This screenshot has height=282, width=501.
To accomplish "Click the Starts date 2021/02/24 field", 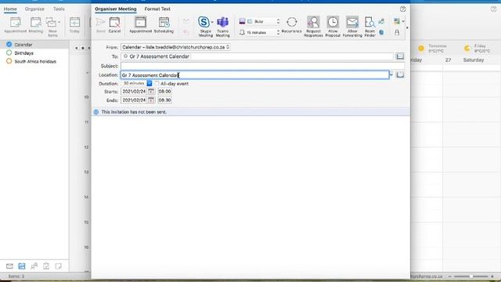I will click(x=134, y=92).
